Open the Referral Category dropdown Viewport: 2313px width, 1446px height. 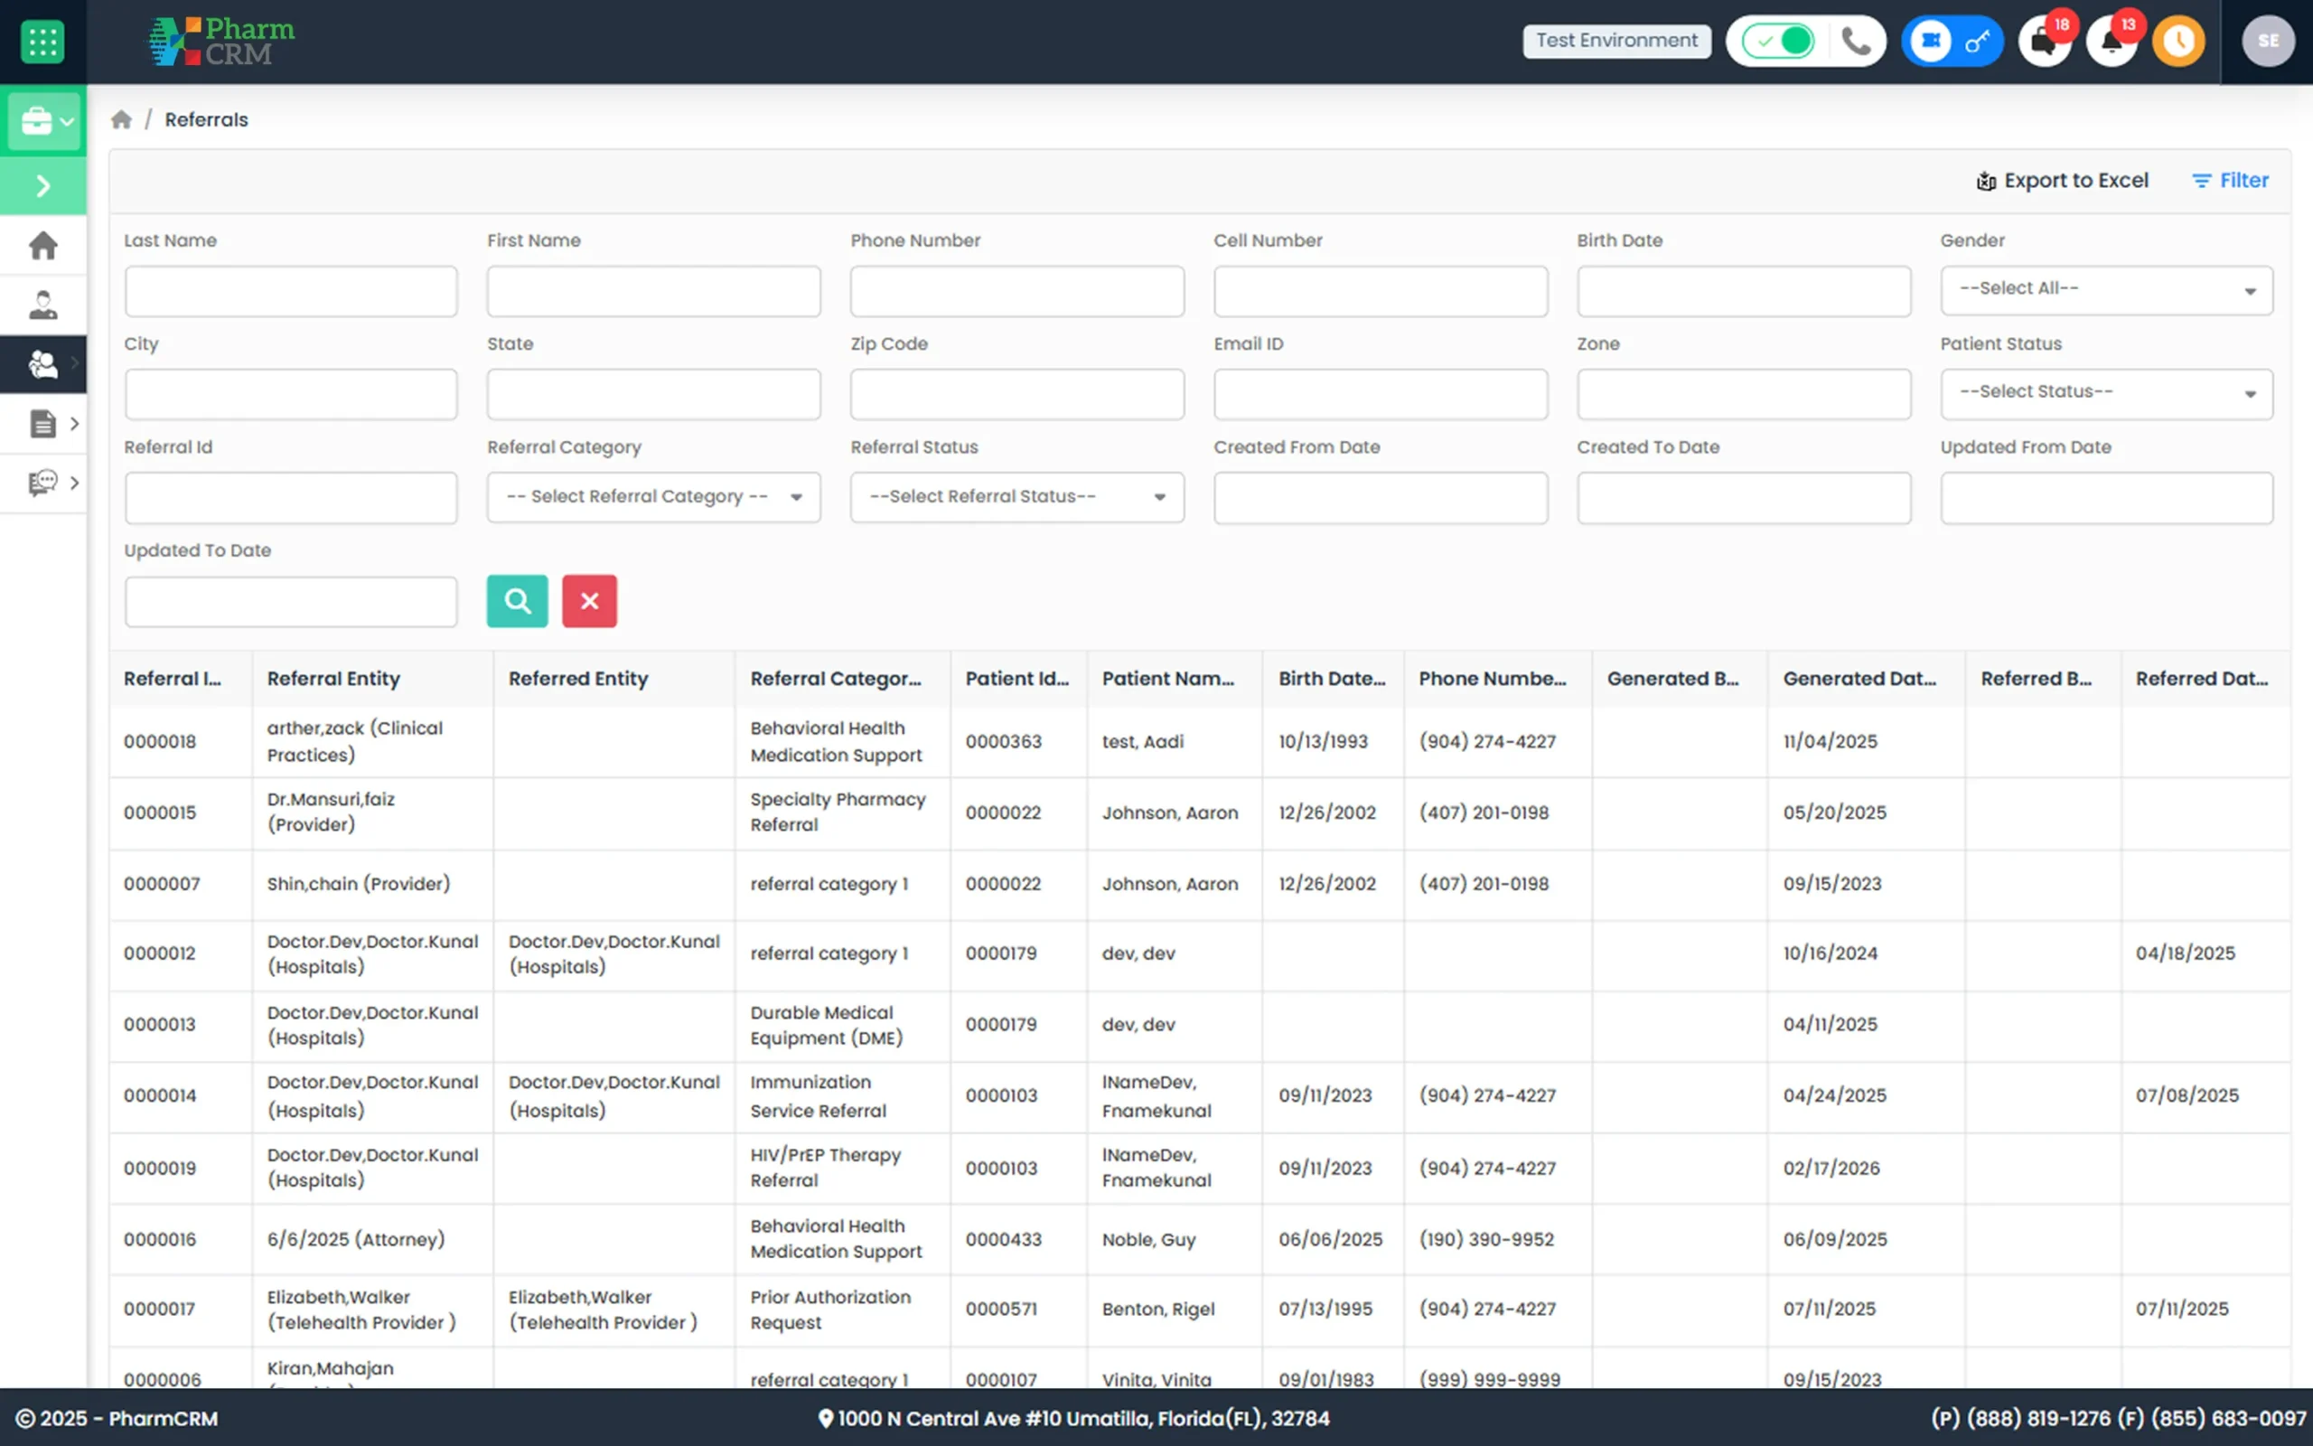[x=654, y=496]
